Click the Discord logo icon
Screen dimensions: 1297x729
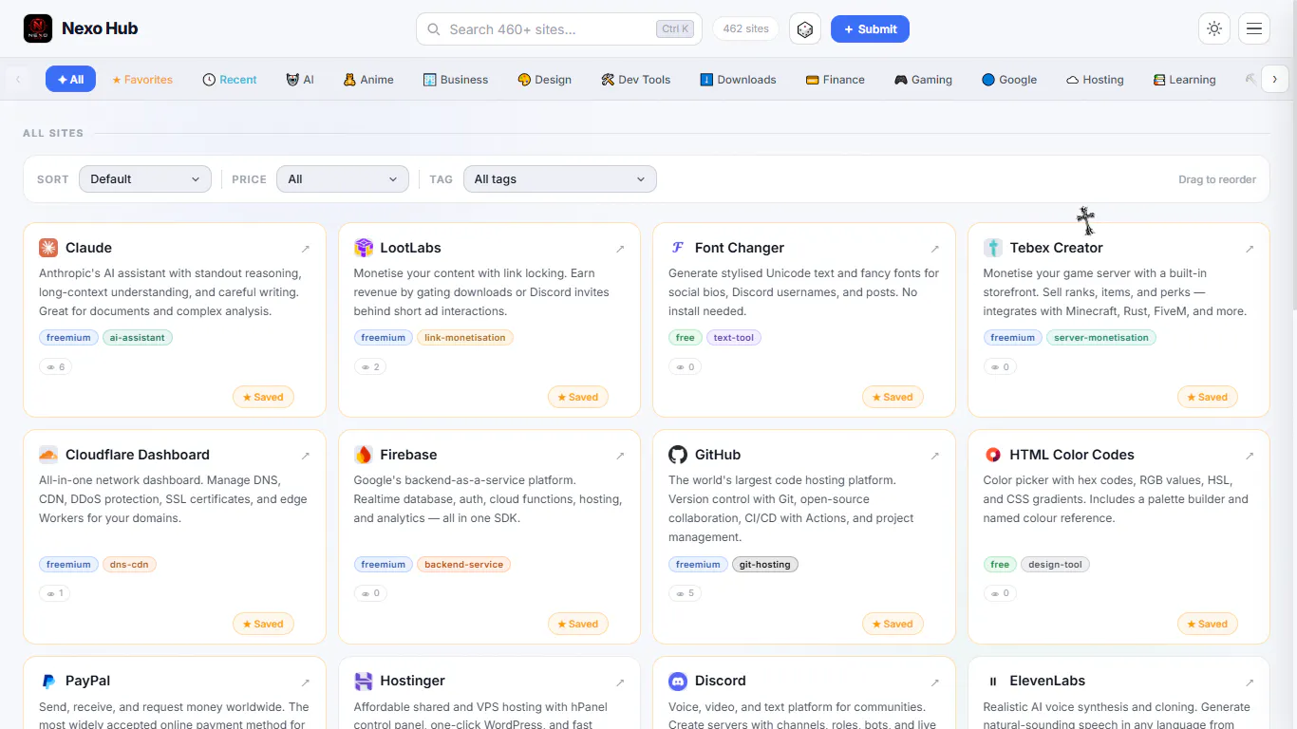tap(678, 681)
